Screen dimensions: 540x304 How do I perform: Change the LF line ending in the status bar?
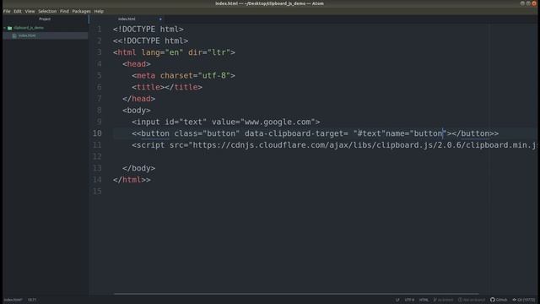[397, 300]
